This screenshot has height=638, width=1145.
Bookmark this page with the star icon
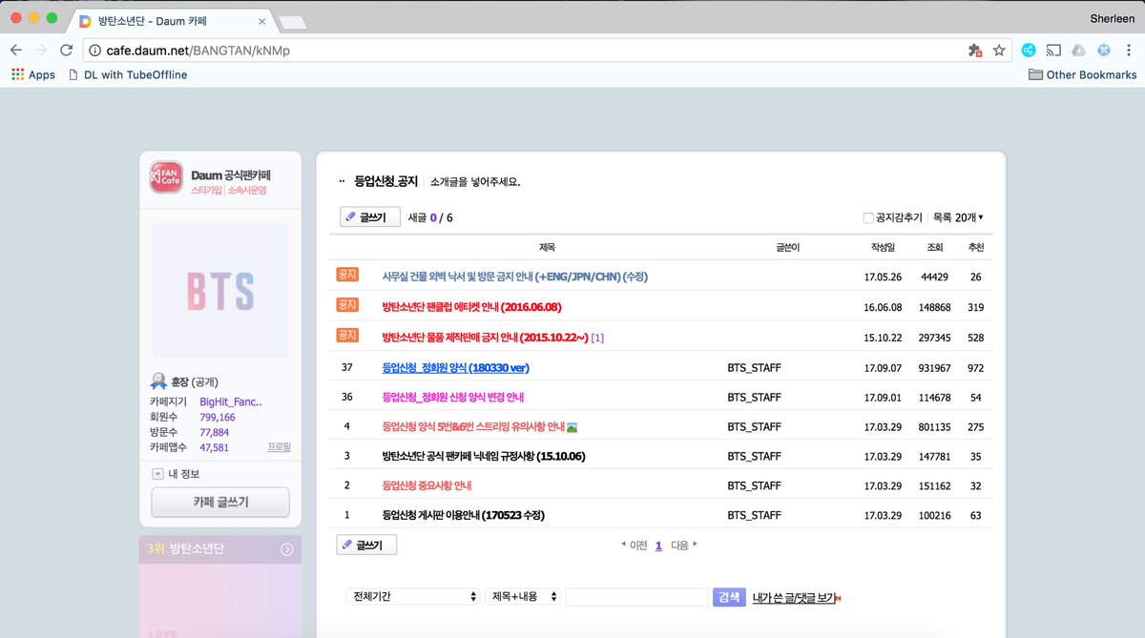click(999, 50)
